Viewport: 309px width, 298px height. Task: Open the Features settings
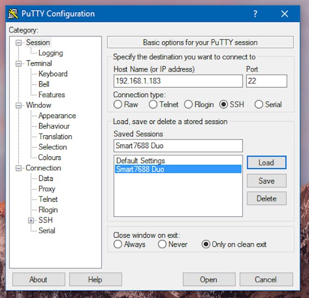pyautogui.click(x=51, y=95)
